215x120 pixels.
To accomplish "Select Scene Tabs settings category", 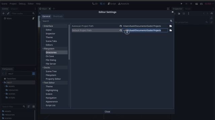I will point(51,41).
